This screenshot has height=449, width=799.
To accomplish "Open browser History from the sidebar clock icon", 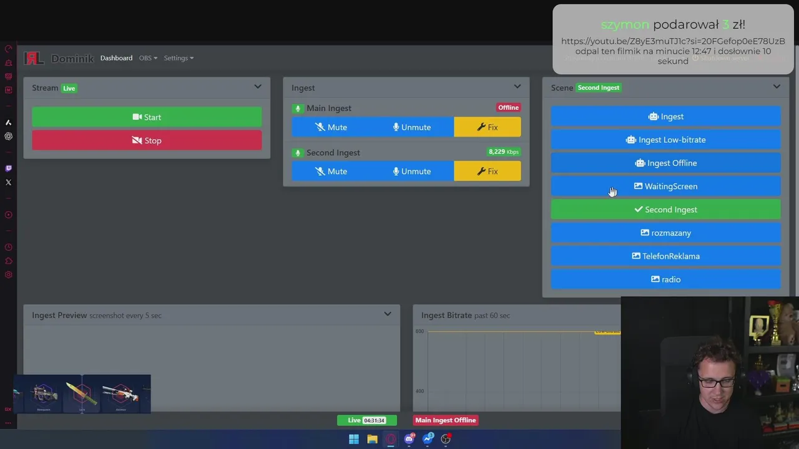I will 9,247.
